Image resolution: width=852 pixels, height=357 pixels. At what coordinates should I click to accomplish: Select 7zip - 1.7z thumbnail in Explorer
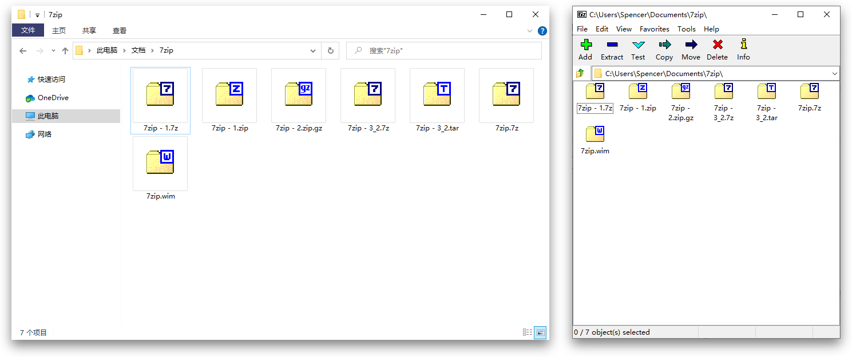pyautogui.click(x=160, y=95)
